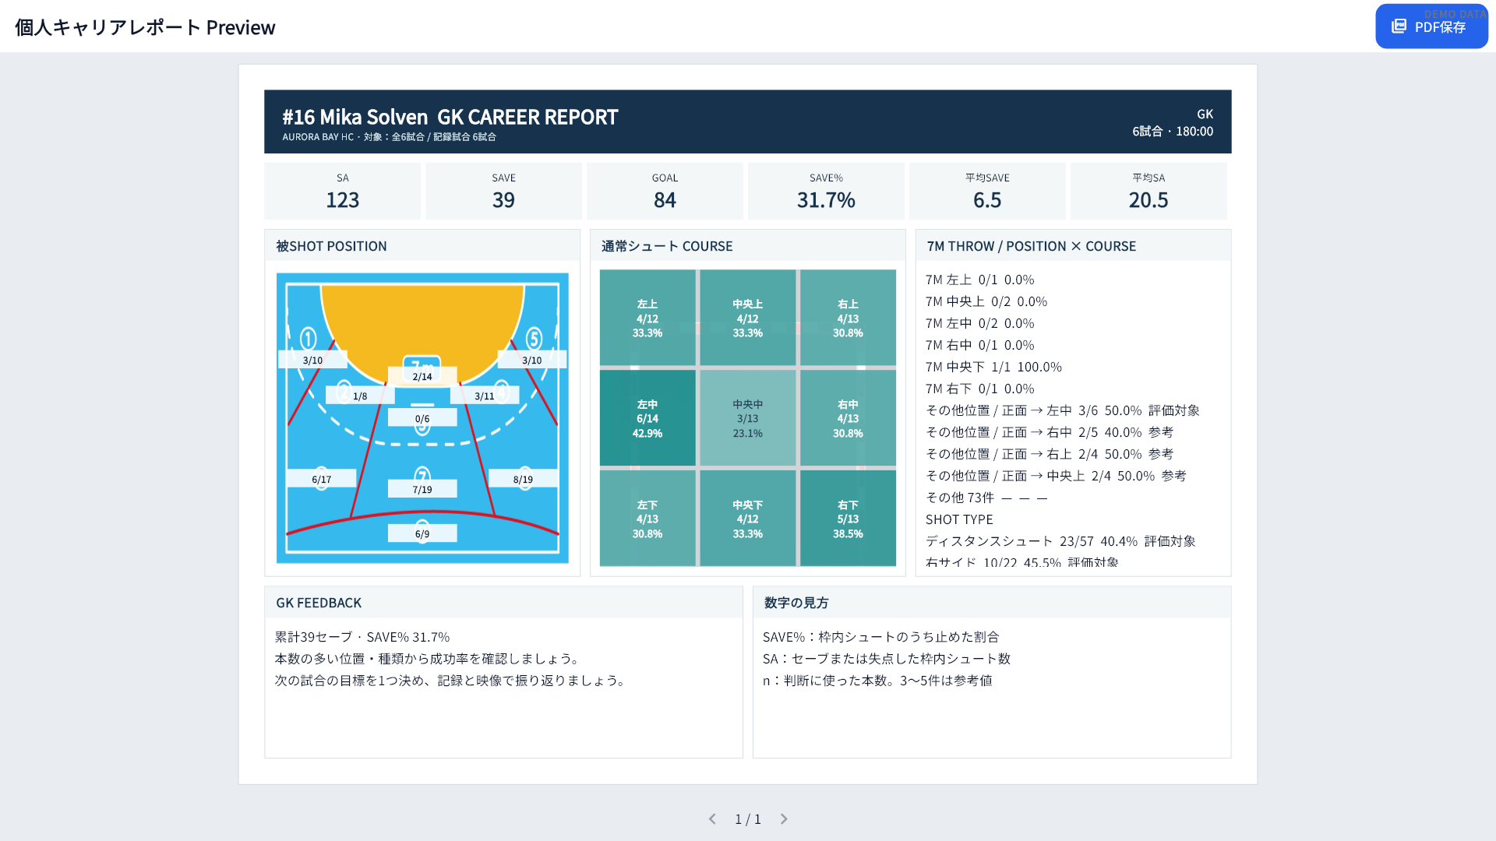Click the 6試合・180:00 summary text
The image size is (1496, 841).
point(1173,131)
